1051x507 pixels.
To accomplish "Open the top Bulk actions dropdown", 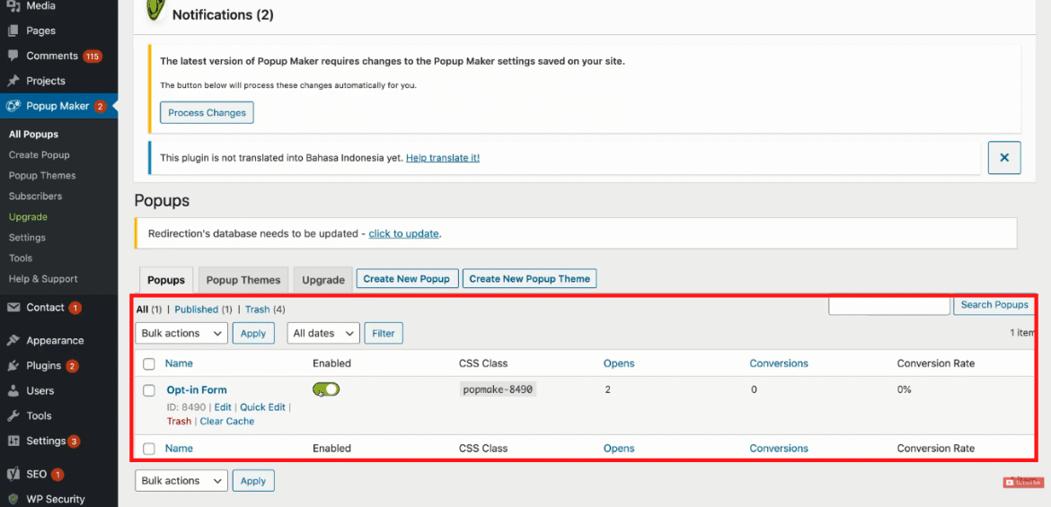I will click(x=181, y=333).
